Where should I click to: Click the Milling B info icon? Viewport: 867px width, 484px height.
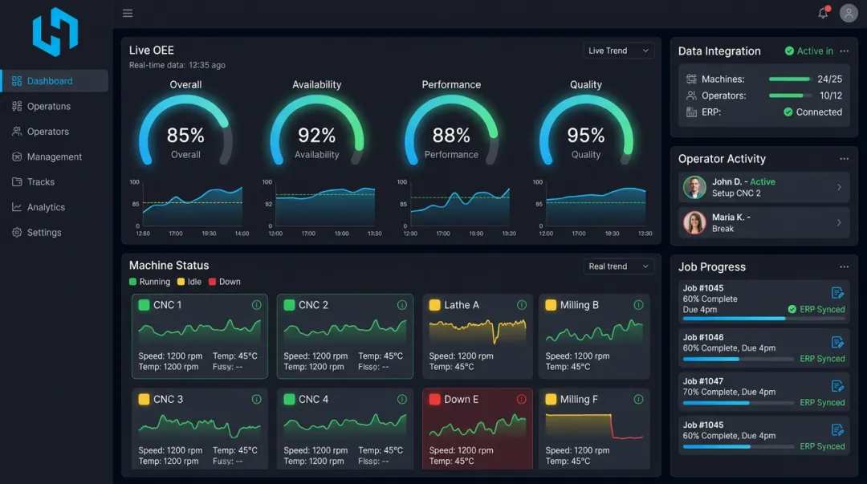(638, 305)
